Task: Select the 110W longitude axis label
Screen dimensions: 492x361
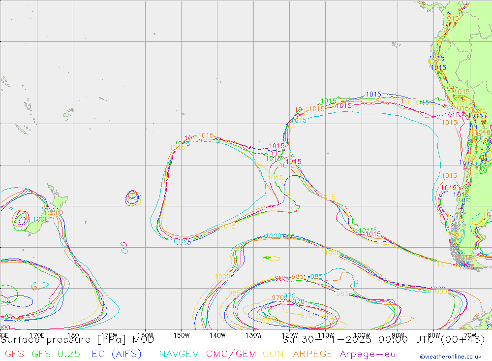Action: [326, 335]
